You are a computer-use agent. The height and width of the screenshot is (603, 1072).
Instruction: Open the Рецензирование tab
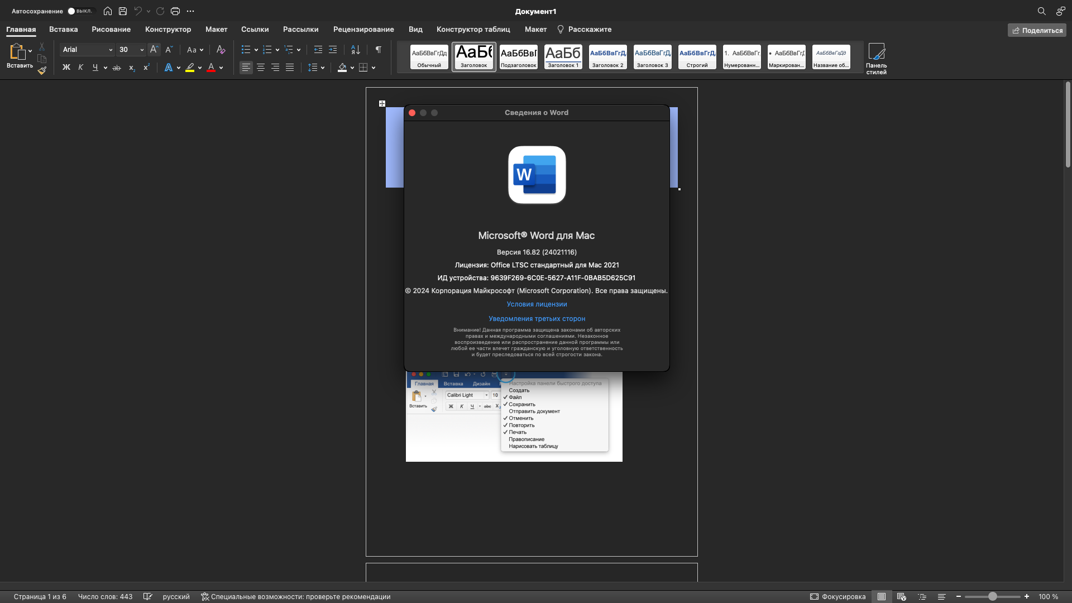[363, 30]
